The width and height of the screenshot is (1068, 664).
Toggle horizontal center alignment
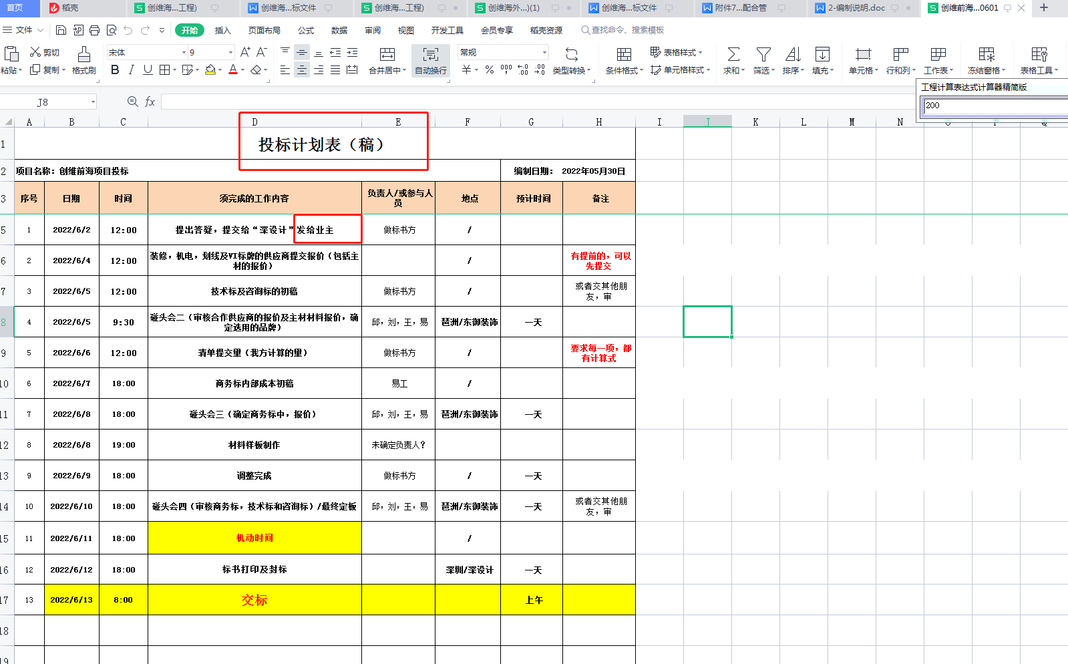point(302,69)
